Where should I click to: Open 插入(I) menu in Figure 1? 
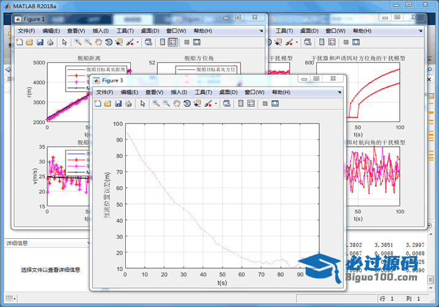pos(101,31)
